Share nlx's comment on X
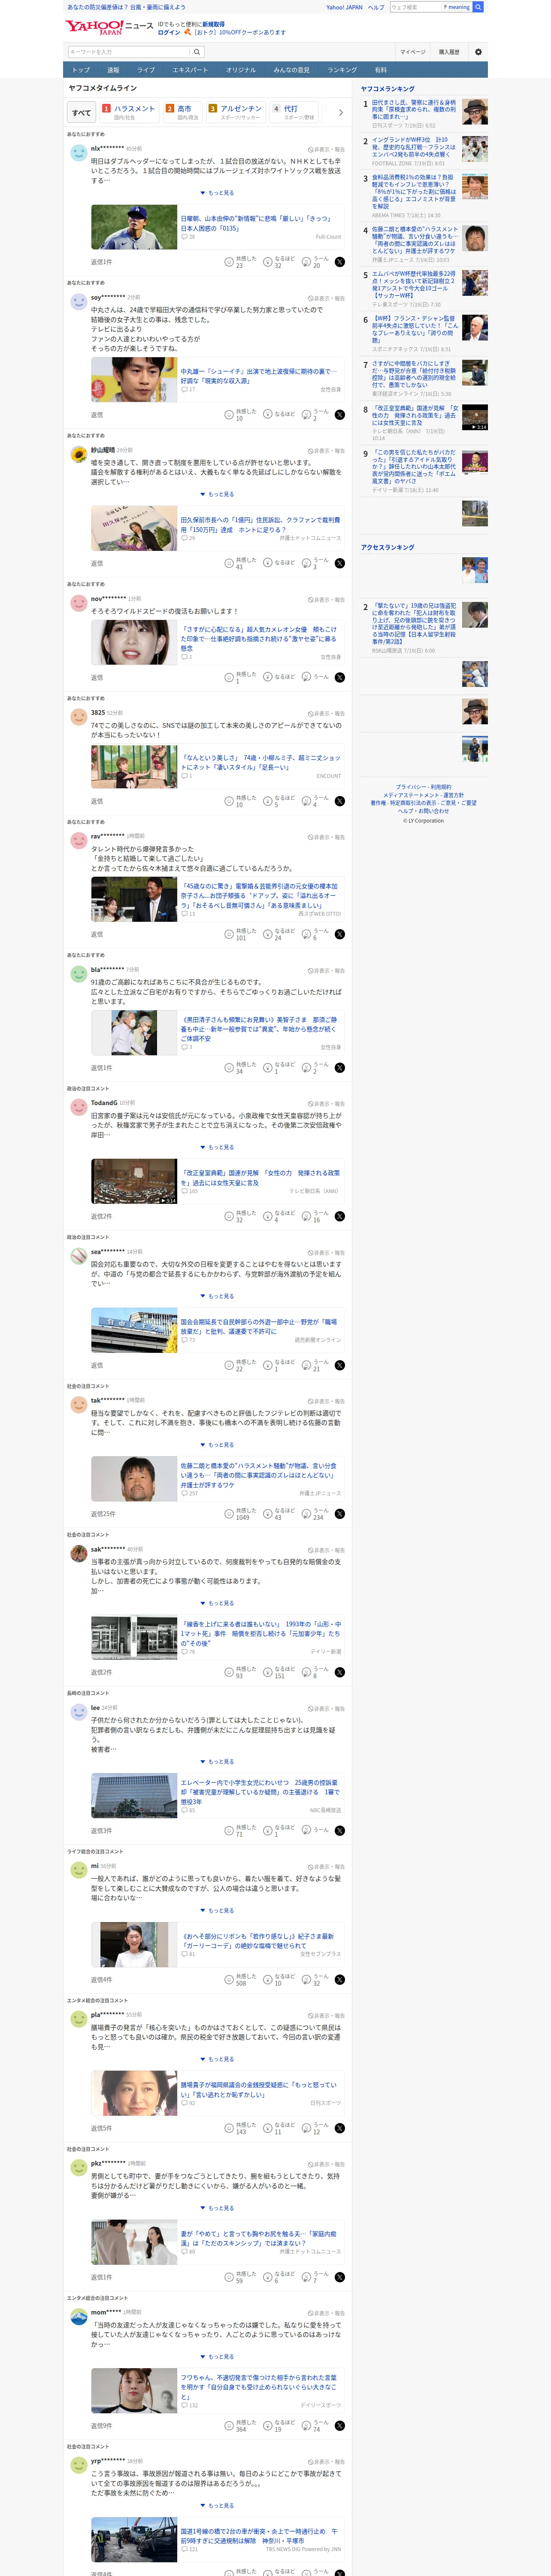Image resolution: width=551 pixels, height=2576 pixels. point(340,262)
